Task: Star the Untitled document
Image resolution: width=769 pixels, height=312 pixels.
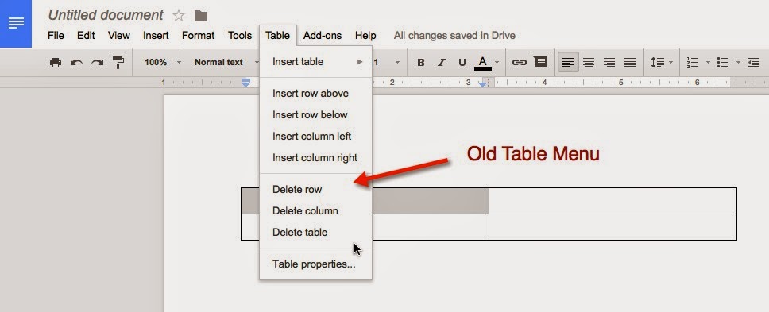Action: (x=179, y=16)
